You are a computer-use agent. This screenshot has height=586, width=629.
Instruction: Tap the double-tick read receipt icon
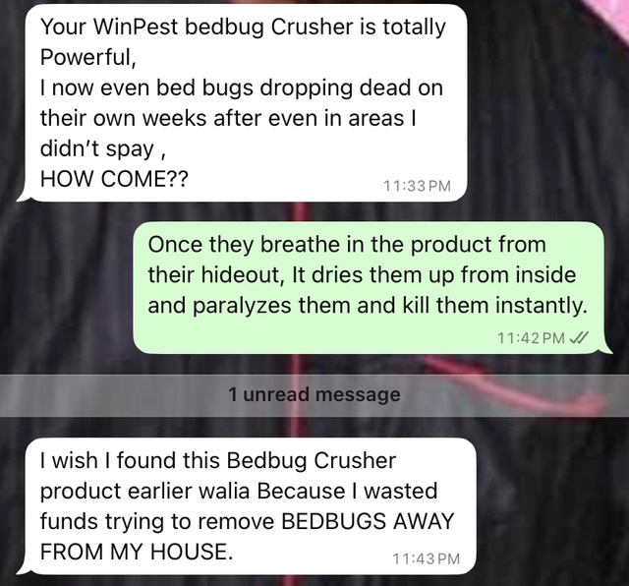[x=579, y=337]
